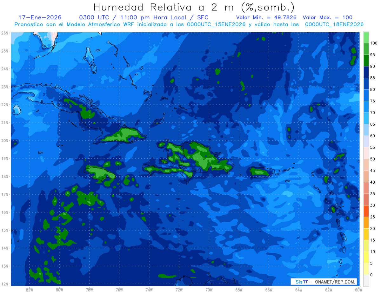Viewport: 381px width, 294px height.
Task: Click the "Pronóstico con el Modelo Atmósferico WRF" line
Action: [x=189, y=24]
